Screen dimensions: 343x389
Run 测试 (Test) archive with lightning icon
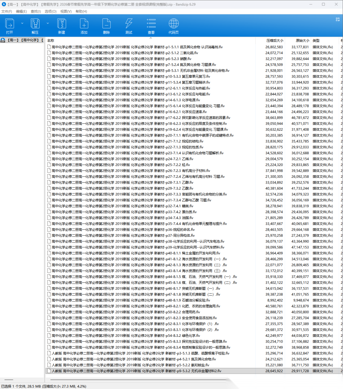point(129,26)
